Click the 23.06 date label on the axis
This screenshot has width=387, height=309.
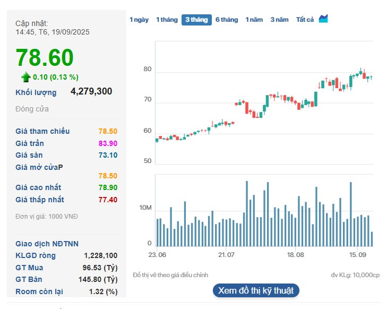tap(157, 255)
